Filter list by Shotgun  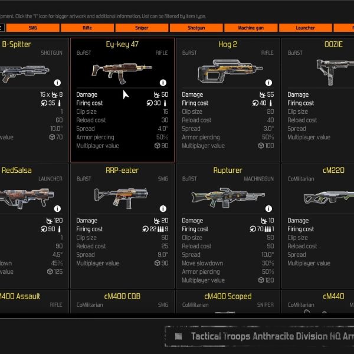[x=196, y=28]
